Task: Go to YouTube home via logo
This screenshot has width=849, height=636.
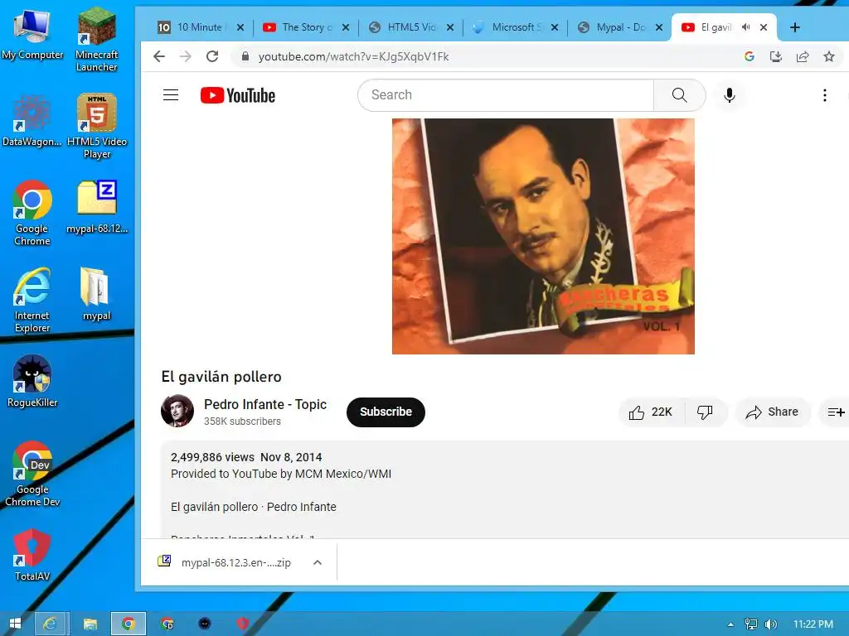Action: (238, 95)
